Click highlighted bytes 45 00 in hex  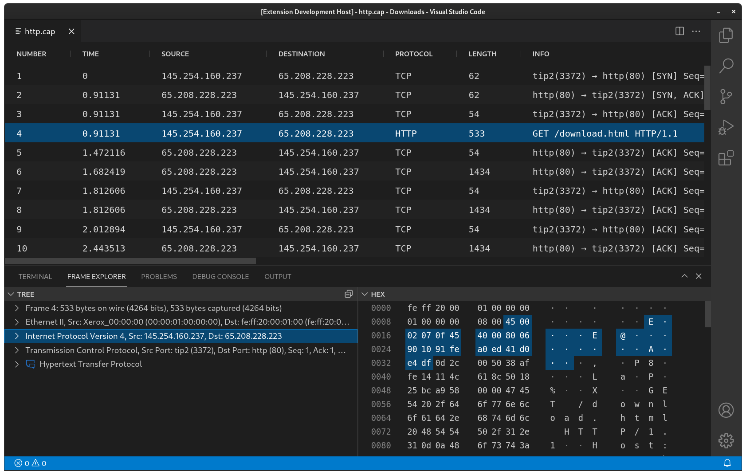coord(518,322)
